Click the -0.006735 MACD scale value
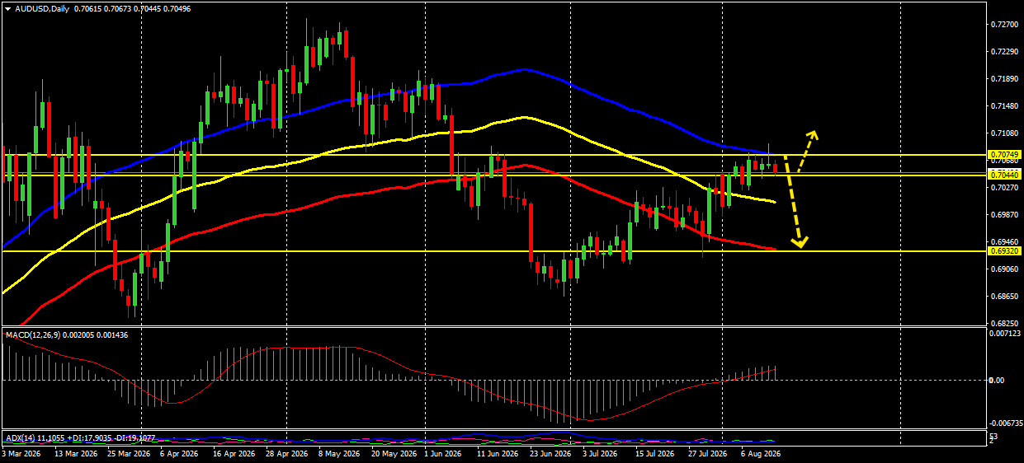The width and height of the screenshot is (1024, 463). pyautogui.click(x=1007, y=423)
